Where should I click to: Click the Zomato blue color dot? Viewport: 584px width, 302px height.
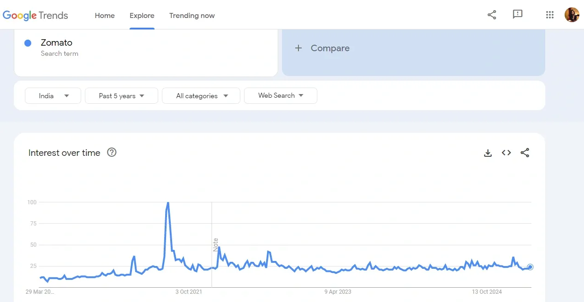click(x=28, y=43)
